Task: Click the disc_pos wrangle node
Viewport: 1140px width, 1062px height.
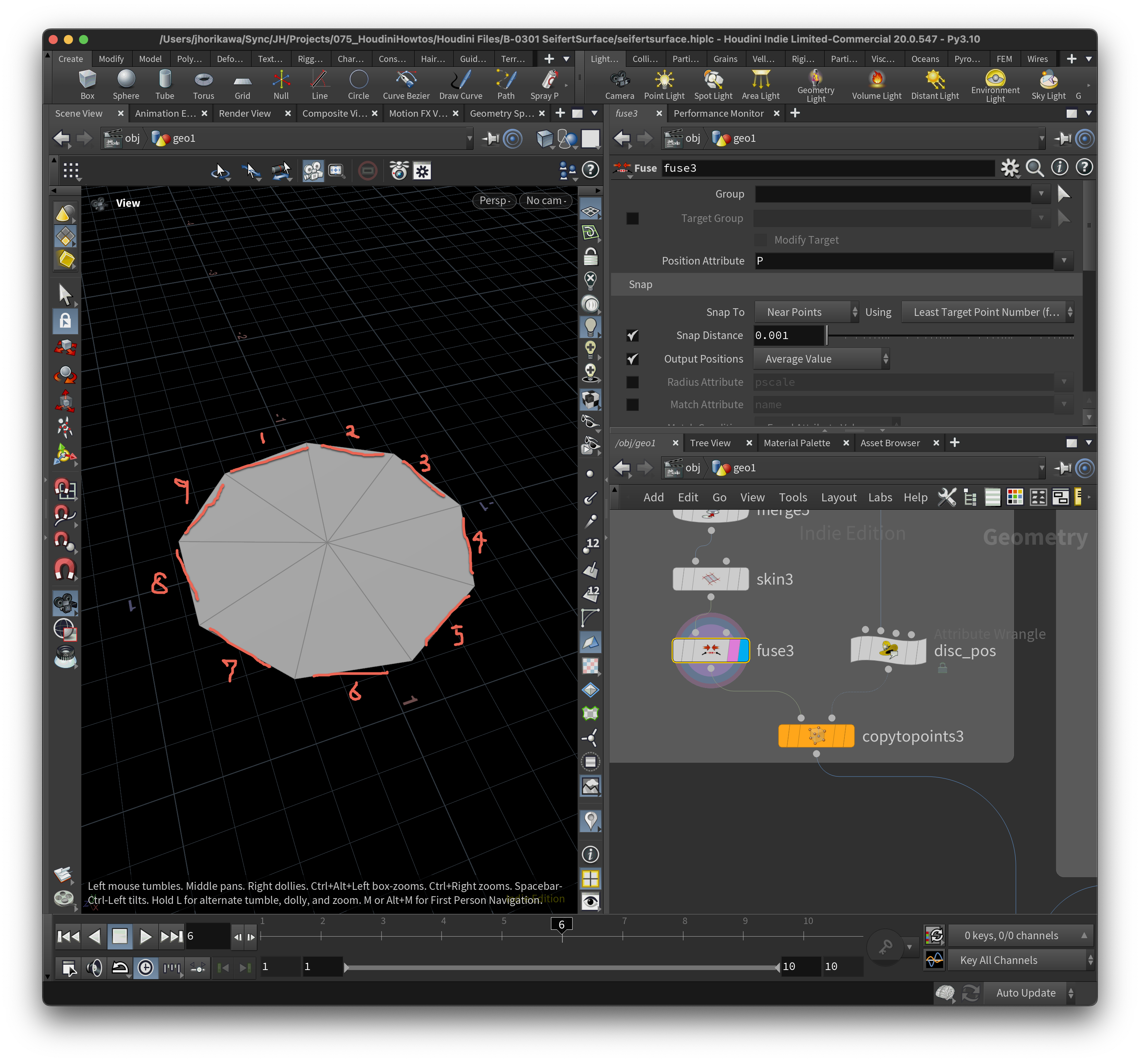Action: (888, 650)
